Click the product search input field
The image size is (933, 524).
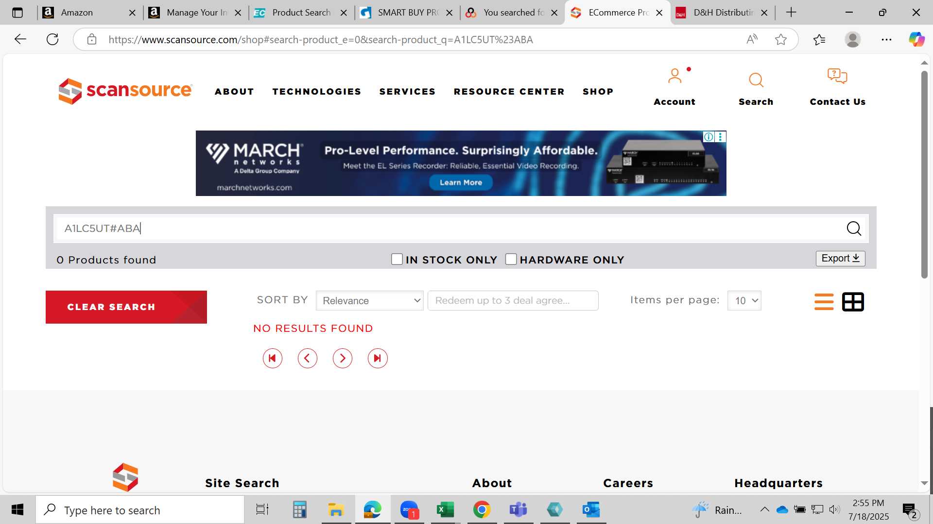pos(449,228)
